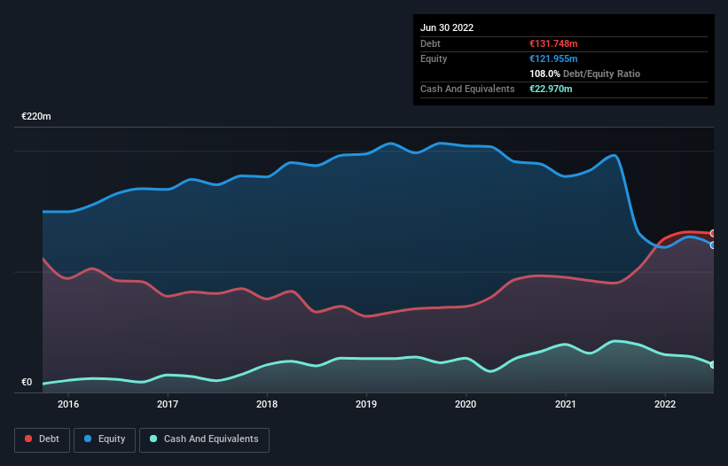
Task: Click the 2021 x-axis label
Action: point(566,404)
